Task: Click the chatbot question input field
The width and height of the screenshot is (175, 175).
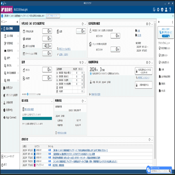Action: pos(159,171)
